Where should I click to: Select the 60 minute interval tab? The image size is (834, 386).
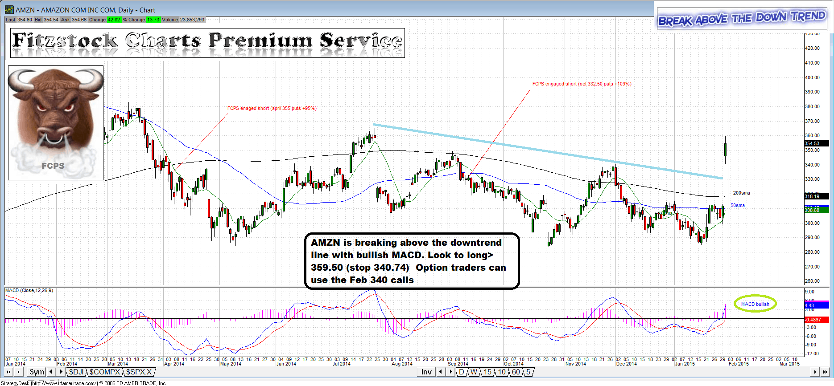click(x=516, y=372)
